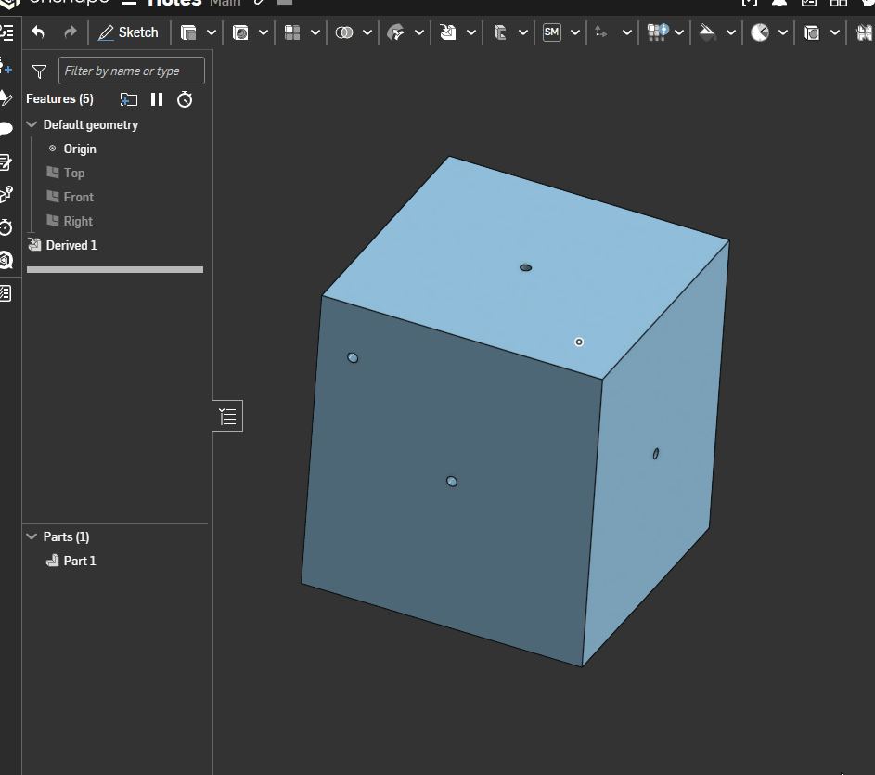
Task: Open regeneration times stopwatch in Features header
Action: pyautogui.click(x=185, y=99)
